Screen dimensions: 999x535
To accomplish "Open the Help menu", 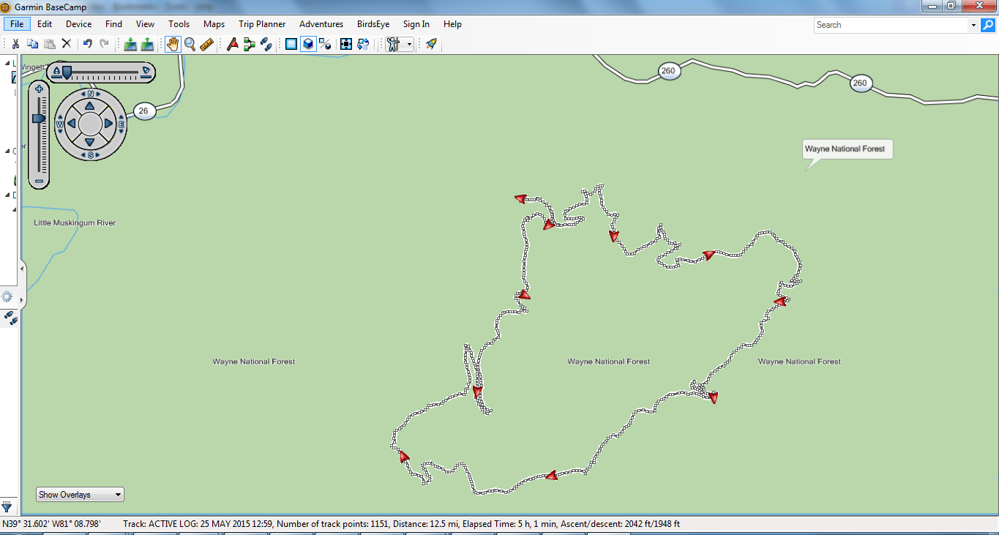I will pyautogui.click(x=453, y=24).
